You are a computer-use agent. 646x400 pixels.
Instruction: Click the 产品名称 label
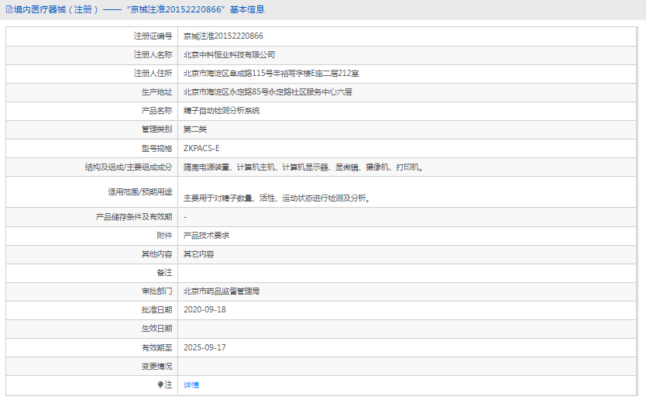(x=156, y=111)
